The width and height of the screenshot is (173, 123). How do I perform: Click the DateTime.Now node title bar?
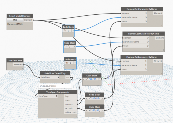point(15,61)
